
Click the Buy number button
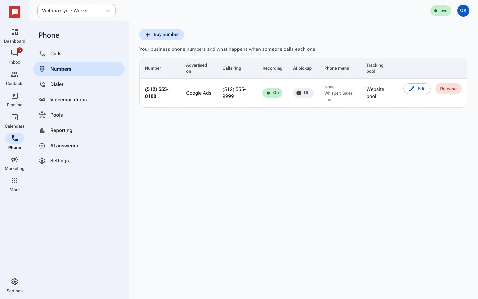click(x=162, y=35)
